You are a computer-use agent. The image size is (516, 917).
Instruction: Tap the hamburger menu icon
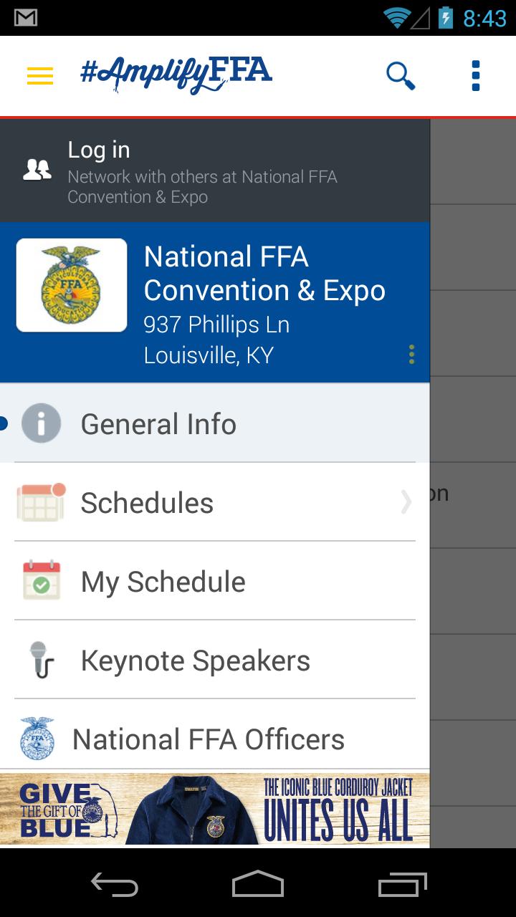point(39,75)
